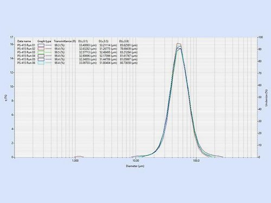Click the PS-415 Run 06 data name
The image size is (271, 203).
coord(26,63)
